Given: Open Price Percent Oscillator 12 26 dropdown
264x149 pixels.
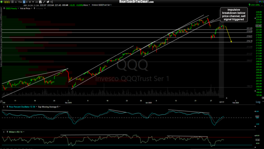Looking at the screenshot, I should [x=36, y=107].
